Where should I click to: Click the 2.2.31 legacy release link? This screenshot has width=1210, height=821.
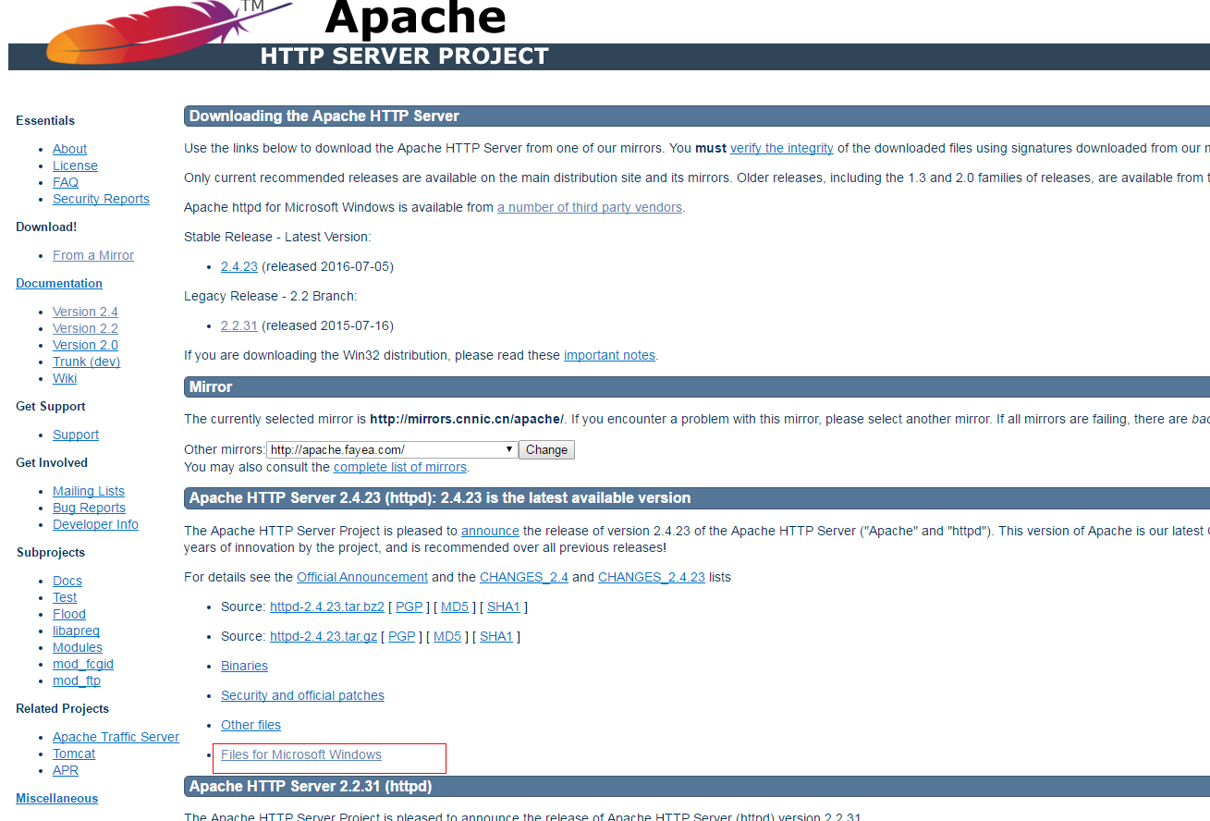point(239,325)
